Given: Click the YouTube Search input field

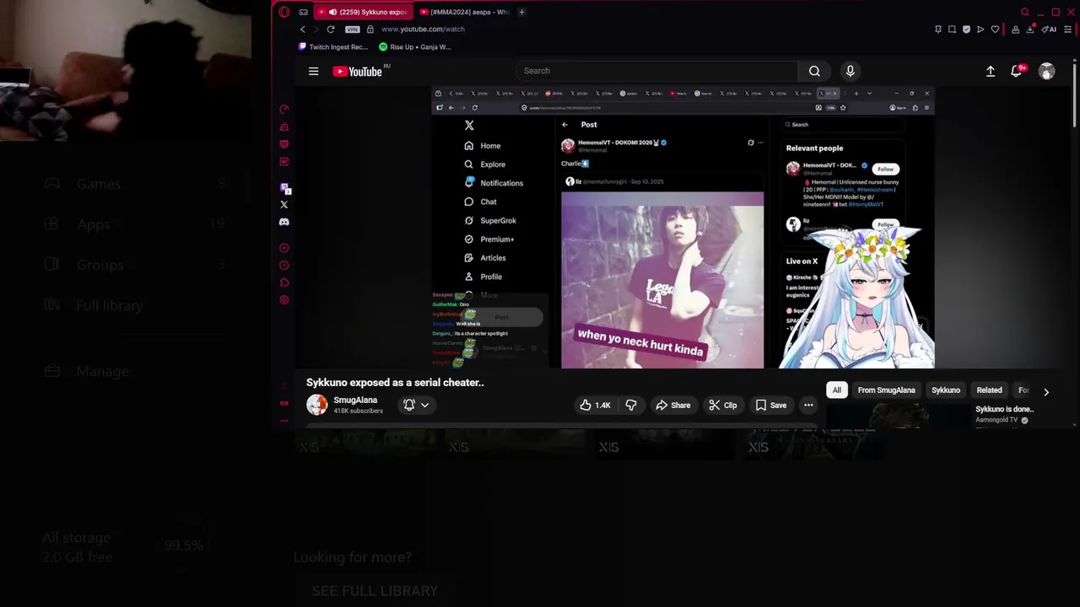Looking at the screenshot, I should (x=656, y=71).
